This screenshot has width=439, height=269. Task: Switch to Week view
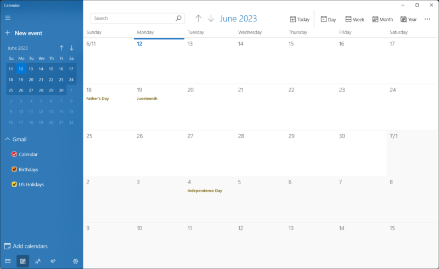click(354, 19)
